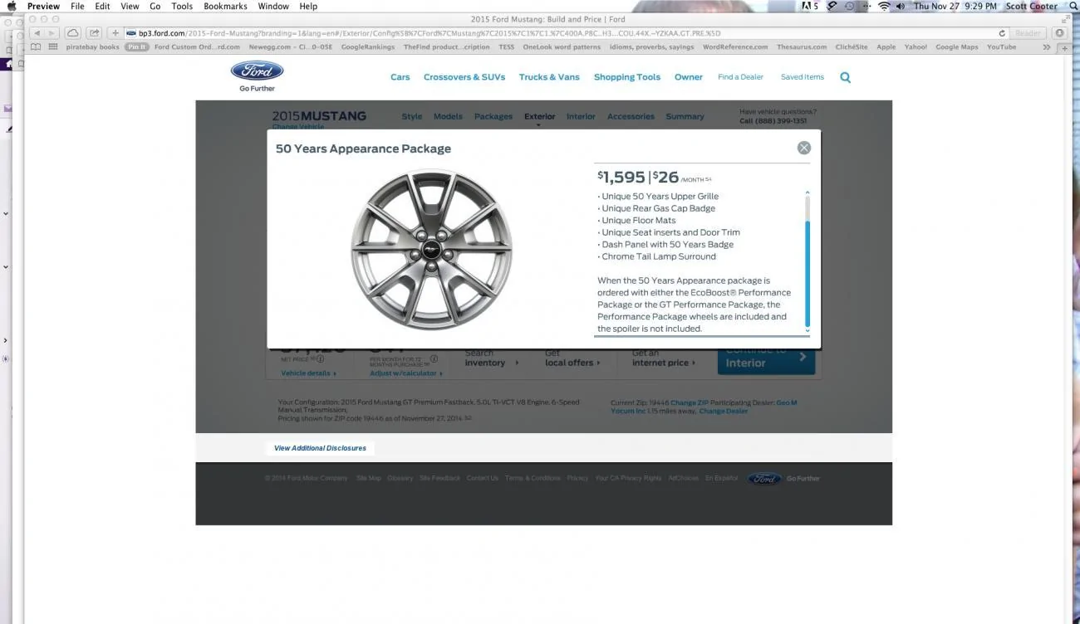This screenshot has width=1080, height=624.
Task: Click Continue to Interior button
Action: click(766, 360)
